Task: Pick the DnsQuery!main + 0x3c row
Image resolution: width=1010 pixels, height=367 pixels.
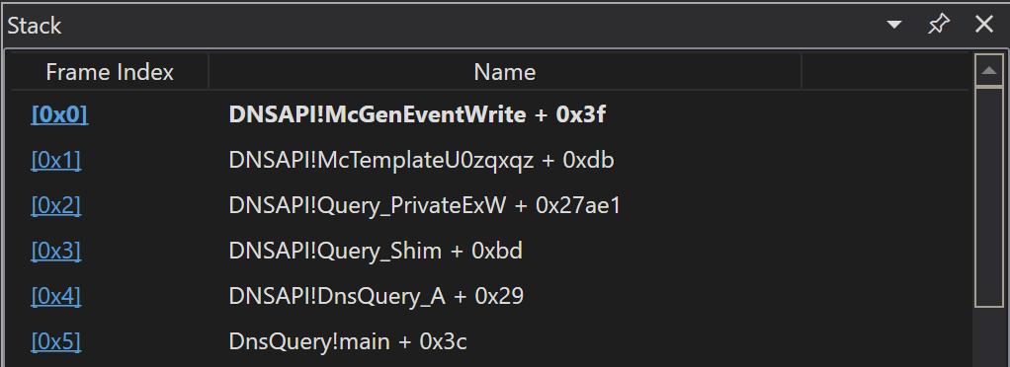Action: coord(489,341)
